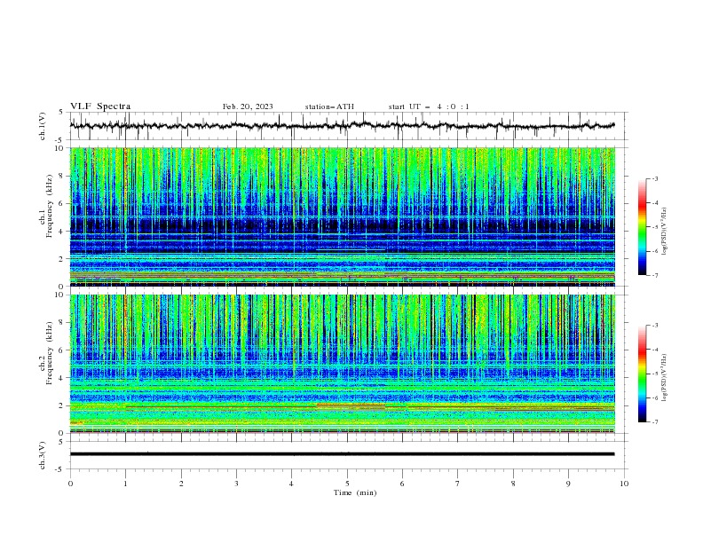Click the '-4' tick on ch.1 color bar
This screenshot has height=543, width=703.
655,203
